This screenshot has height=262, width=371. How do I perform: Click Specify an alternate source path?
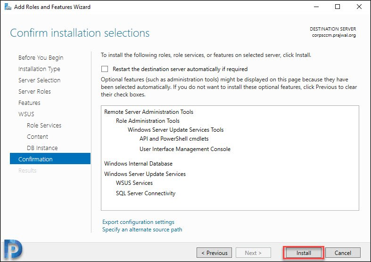point(142,230)
